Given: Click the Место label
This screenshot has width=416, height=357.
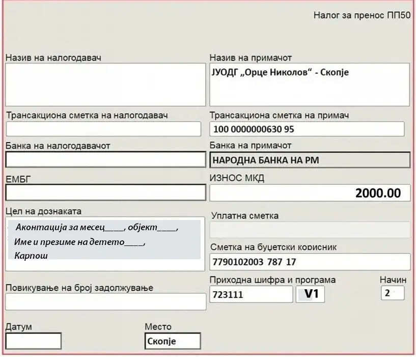Looking at the screenshot, I should tap(158, 326).
